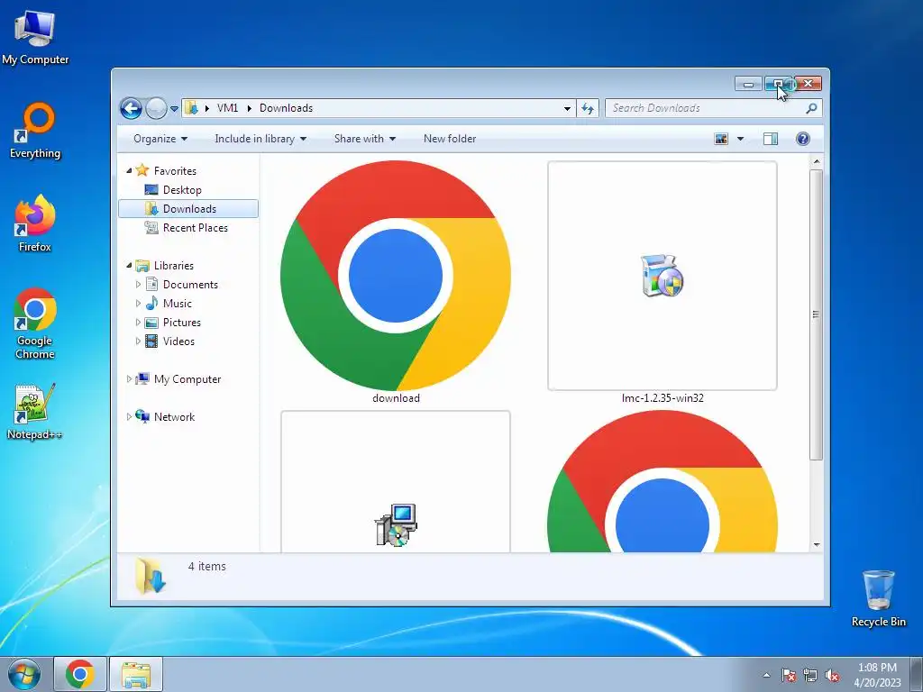Open the view options dropdown arrow
Screen dimensions: 923x692
pyautogui.click(x=741, y=139)
